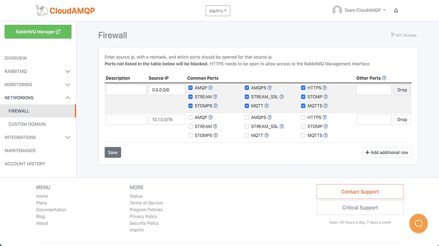The width and height of the screenshot is (439, 246).
Task: Uncheck AMQP for source 0.0.0.0/0
Action: [x=191, y=88]
